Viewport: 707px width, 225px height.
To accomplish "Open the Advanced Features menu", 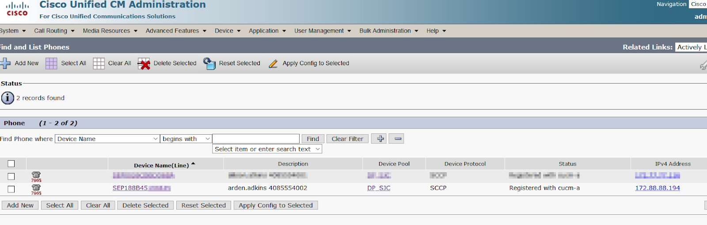I will 176,31.
